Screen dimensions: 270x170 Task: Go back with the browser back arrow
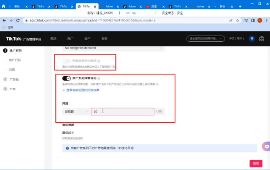(4, 20)
